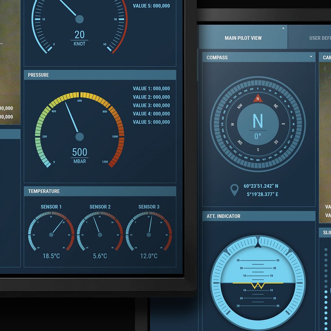Click the VALUE 1 reading in PRESSURE panel
Image resolution: width=331 pixels, height=331 pixels.
(x=151, y=88)
